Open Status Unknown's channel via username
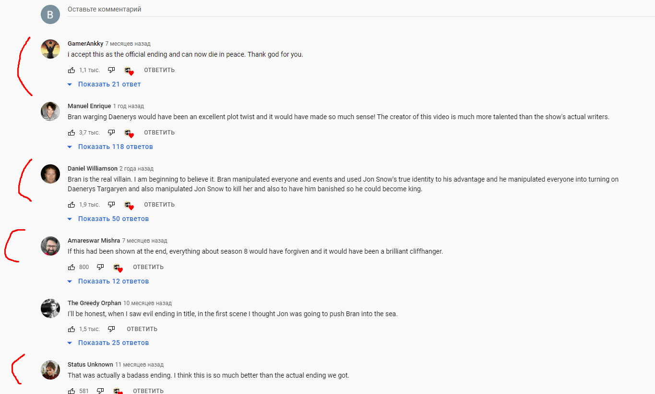Image resolution: width=655 pixels, height=394 pixels. coord(90,365)
